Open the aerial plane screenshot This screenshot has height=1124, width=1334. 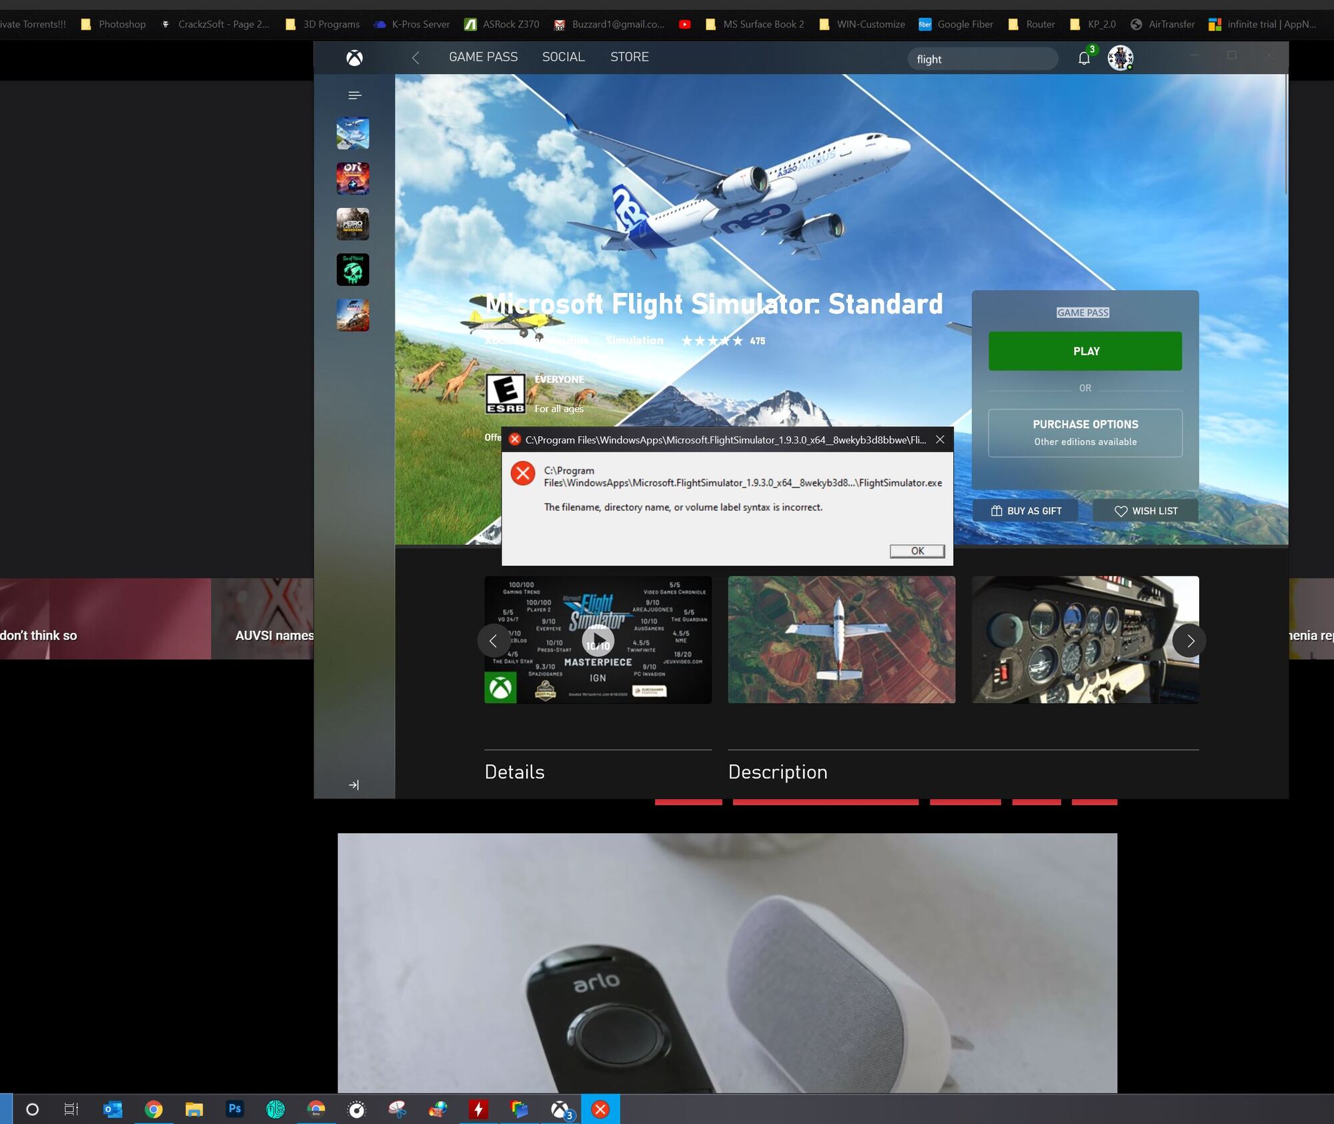tap(842, 640)
